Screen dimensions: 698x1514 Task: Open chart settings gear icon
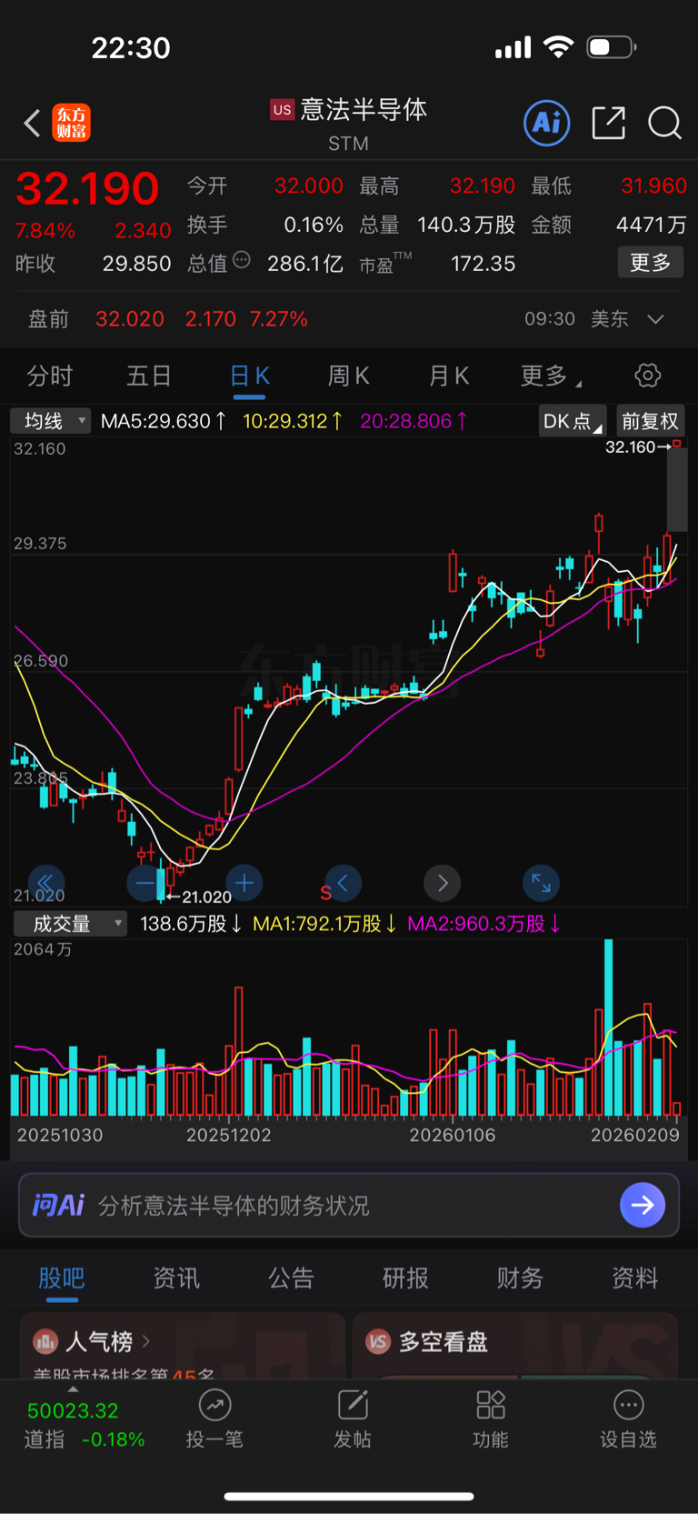647,376
